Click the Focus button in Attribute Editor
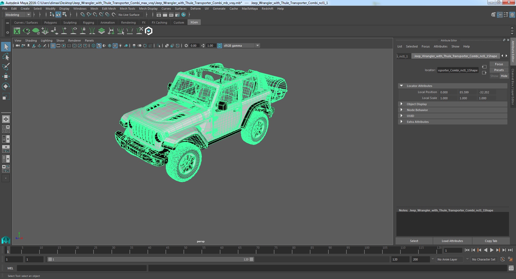516x279 pixels. pyautogui.click(x=499, y=64)
